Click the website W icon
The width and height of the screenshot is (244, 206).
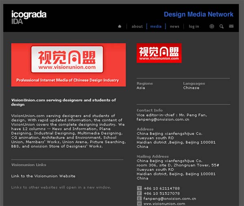139,204
